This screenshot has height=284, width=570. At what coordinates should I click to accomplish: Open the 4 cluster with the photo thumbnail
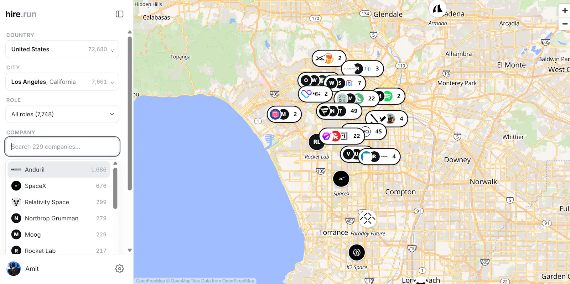[387, 119]
